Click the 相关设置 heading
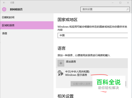 [65, 96]
